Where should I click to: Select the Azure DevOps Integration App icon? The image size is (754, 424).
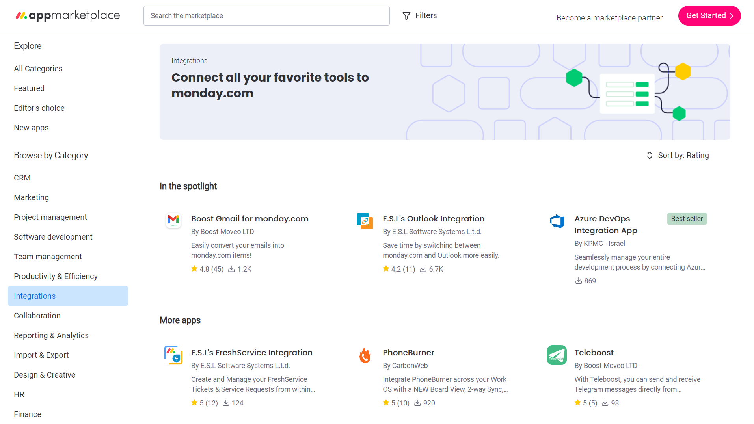pos(557,221)
